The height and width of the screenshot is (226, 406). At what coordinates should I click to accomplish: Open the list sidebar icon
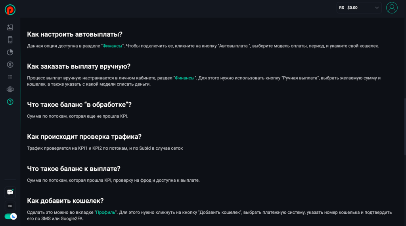10,77
